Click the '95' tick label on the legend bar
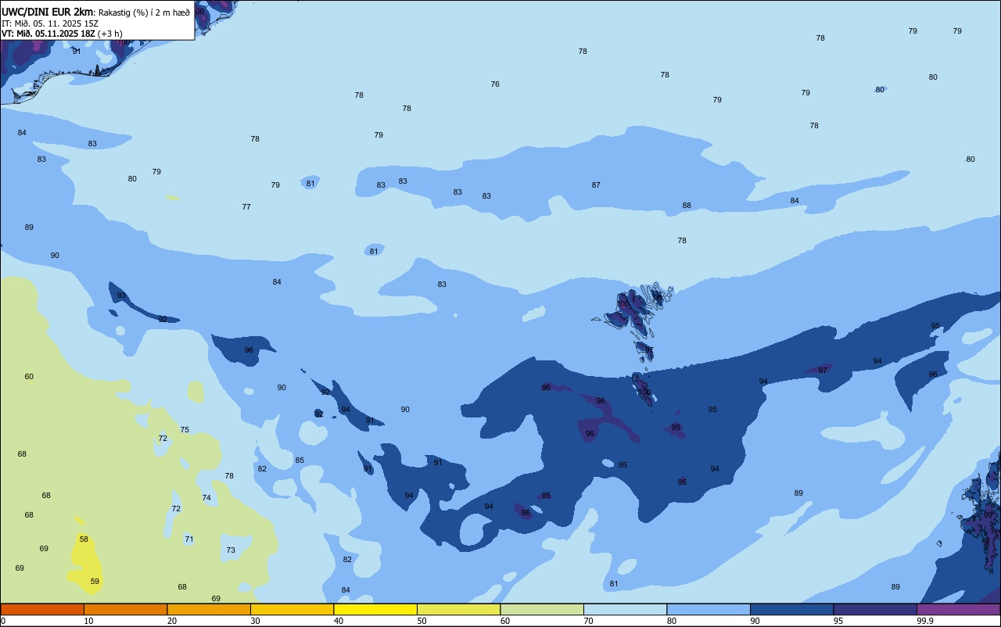Image resolution: width=1001 pixels, height=627 pixels. [x=838, y=621]
